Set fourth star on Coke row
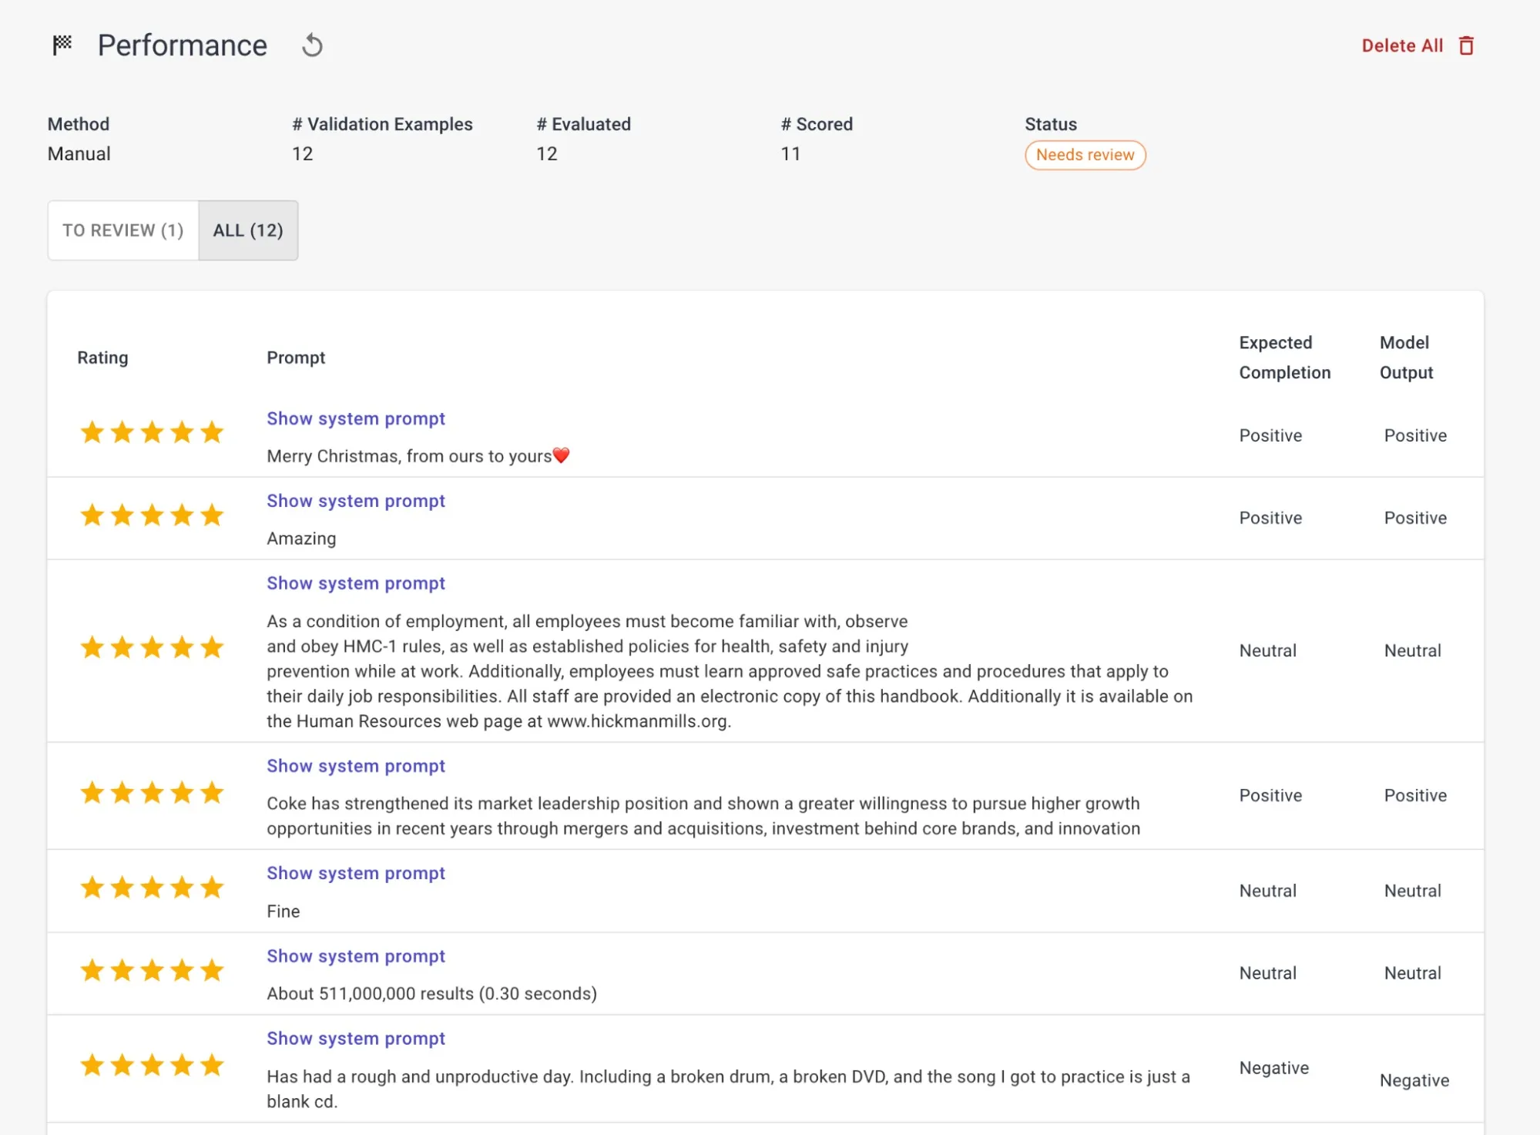The image size is (1540, 1135). click(182, 792)
